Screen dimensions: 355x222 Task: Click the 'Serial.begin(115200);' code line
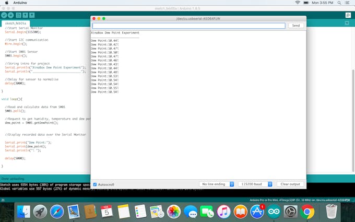pyautogui.click(x=23, y=32)
